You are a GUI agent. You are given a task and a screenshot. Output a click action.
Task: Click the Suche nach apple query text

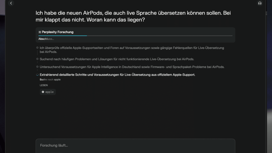pyautogui.click(x=50, y=80)
